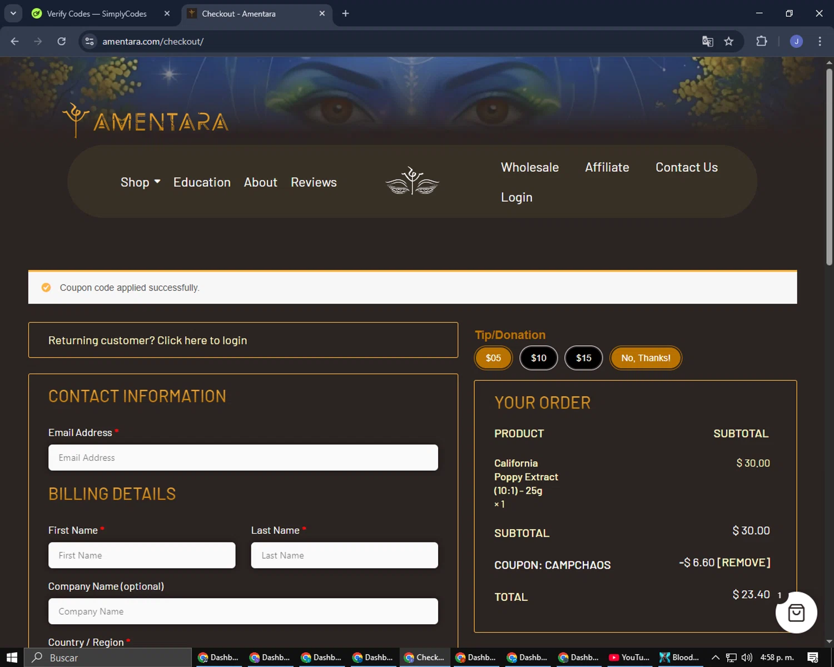The width and height of the screenshot is (834, 667).
Task: Remove the CAMPCHAOS coupon
Action: pos(744,563)
